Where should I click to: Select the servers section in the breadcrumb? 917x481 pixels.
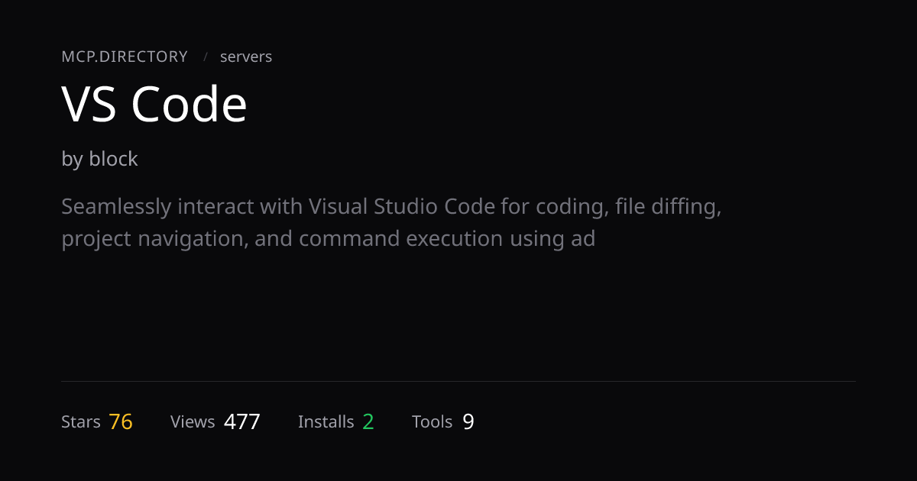[246, 56]
